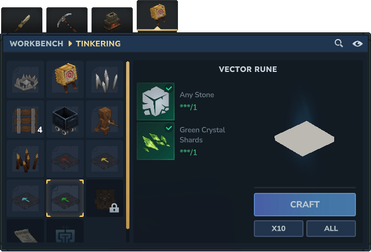Select the bear trap recipe

(x=25, y=79)
